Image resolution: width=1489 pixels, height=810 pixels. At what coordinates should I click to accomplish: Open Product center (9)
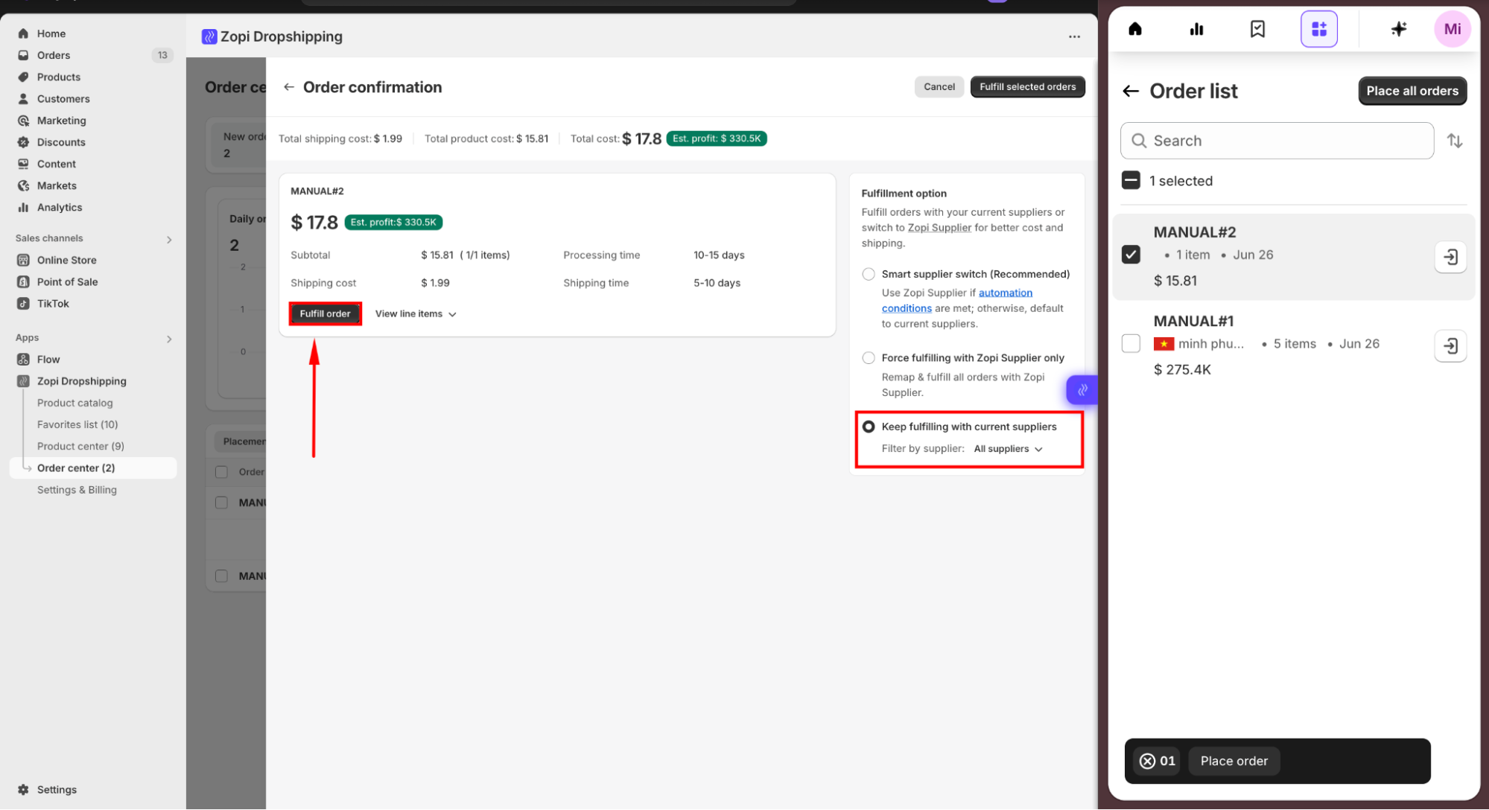pos(80,446)
